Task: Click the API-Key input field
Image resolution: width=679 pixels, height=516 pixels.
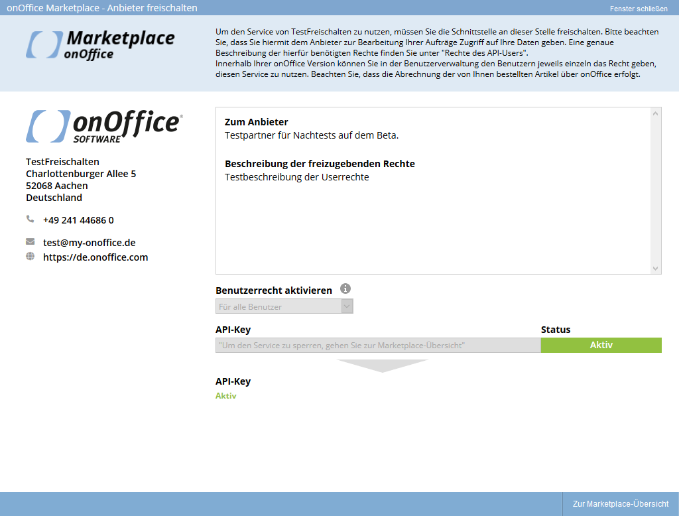Action: (378, 346)
